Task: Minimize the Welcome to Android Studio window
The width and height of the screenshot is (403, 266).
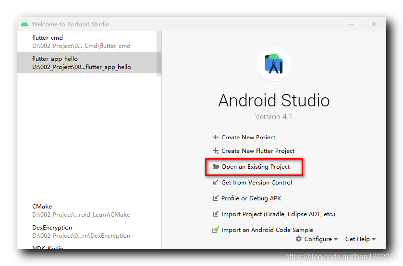Action: point(352,24)
